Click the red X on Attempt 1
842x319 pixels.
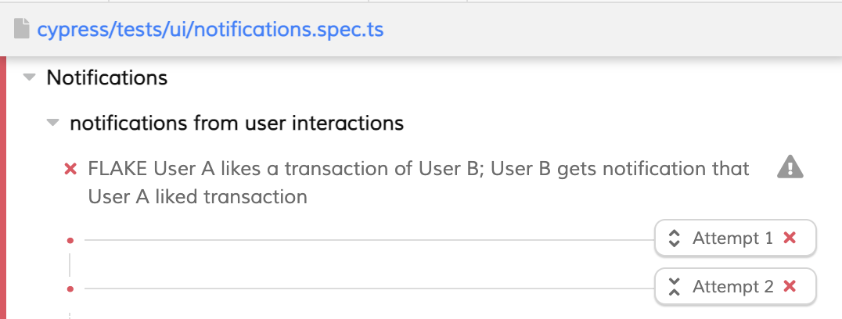pos(790,238)
